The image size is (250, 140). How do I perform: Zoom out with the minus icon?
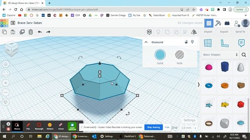coord(6,93)
